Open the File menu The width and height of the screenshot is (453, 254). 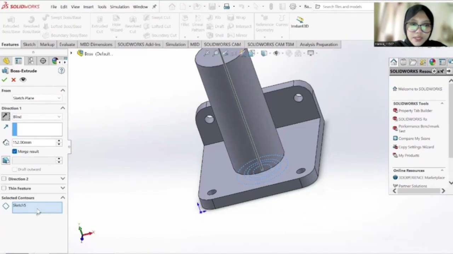tap(53, 7)
